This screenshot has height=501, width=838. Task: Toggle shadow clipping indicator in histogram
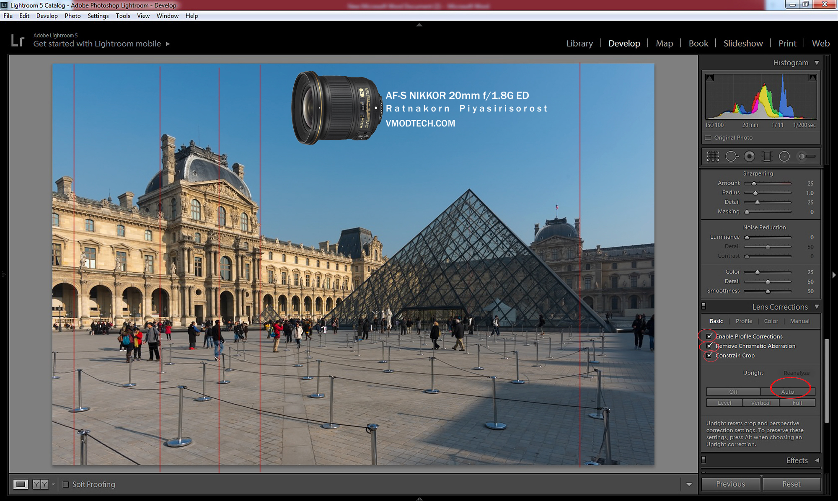[x=709, y=77]
